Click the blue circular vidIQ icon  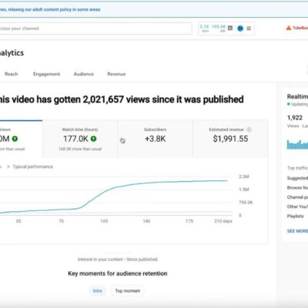(240, 28)
